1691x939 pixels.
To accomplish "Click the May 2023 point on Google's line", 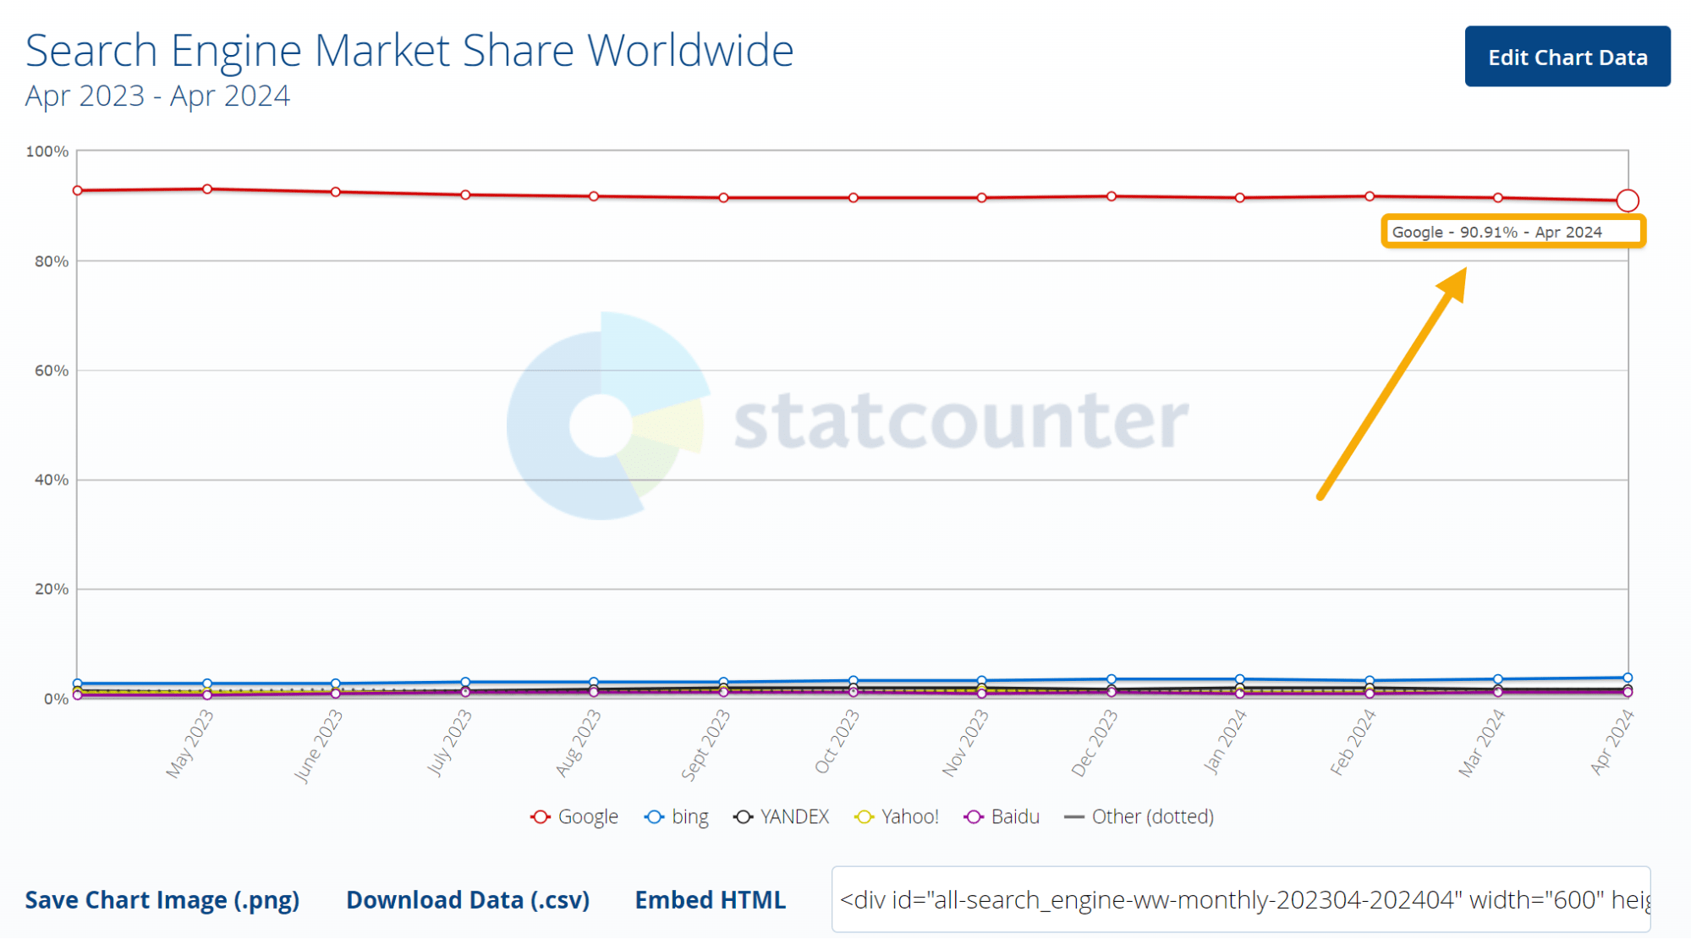I will (x=206, y=188).
